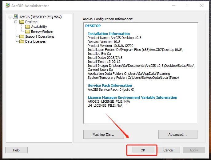
Task: Open Help for ArcGIS Administrator
Action: 16,150
